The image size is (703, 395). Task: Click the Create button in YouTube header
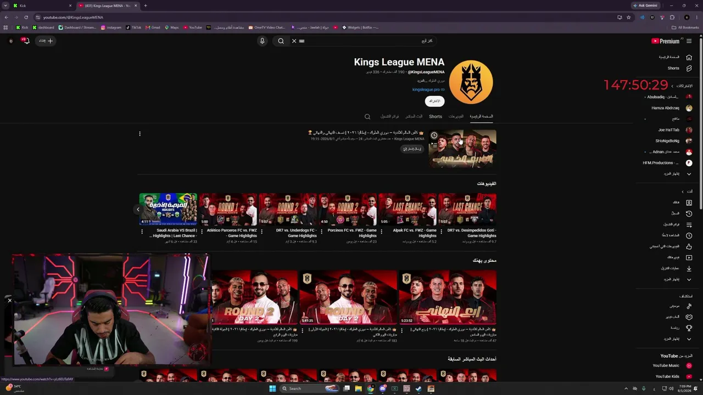pyautogui.click(x=46, y=41)
